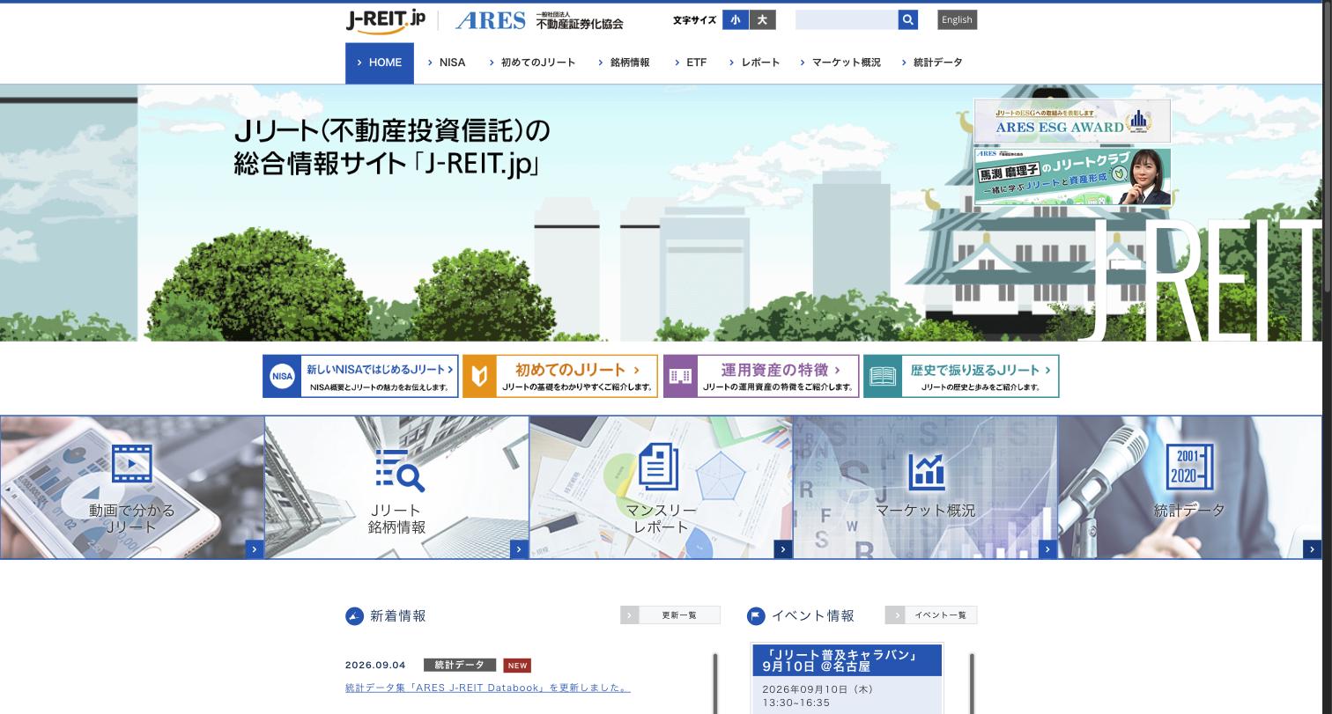Click the news list scrollbar
The width and height of the screenshot is (1332, 714).
[x=715, y=683]
